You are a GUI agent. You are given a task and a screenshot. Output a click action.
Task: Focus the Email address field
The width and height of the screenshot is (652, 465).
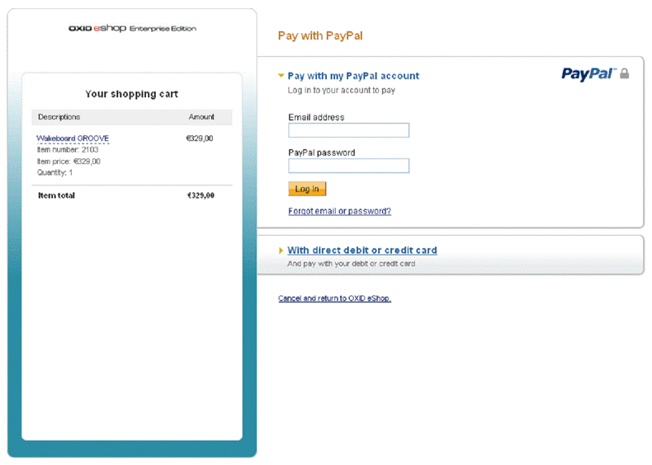point(349,130)
